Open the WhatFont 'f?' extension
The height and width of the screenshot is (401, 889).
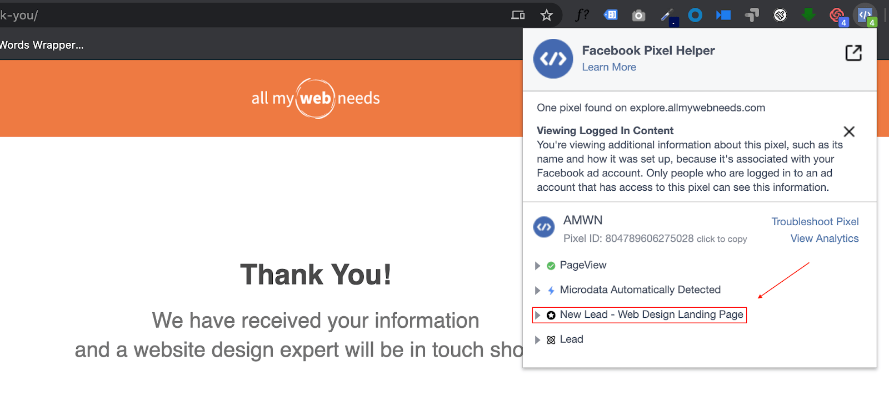pyautogui.click(x=582, y=15)
